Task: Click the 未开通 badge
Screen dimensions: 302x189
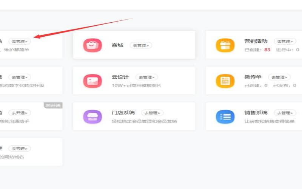Action: [x=53, y=105]
